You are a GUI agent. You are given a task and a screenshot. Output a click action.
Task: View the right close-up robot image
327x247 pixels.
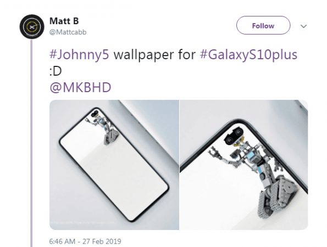pyautogui.click(x=244, y=165)
